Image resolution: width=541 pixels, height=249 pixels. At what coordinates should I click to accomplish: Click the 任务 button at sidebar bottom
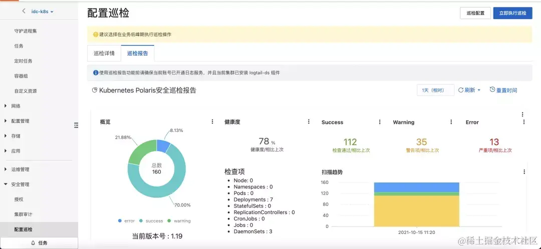pos(39,243)
